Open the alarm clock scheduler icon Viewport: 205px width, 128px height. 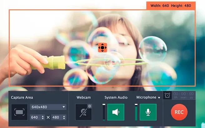[168, 96]
